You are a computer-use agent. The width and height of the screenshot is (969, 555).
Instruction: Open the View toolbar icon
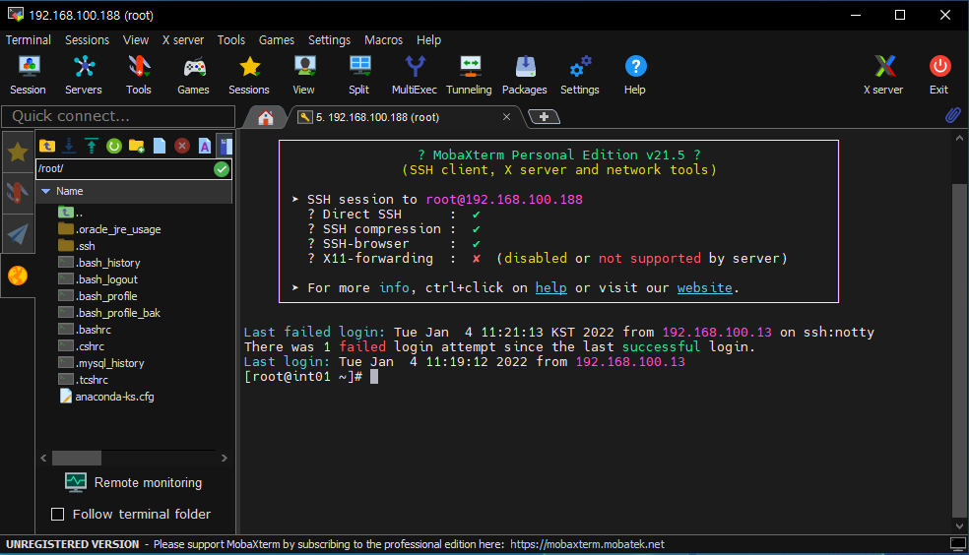click(303, 76)
